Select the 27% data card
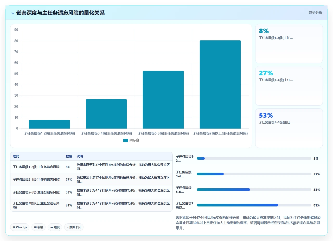333x241 pixels. pos(289,86)
